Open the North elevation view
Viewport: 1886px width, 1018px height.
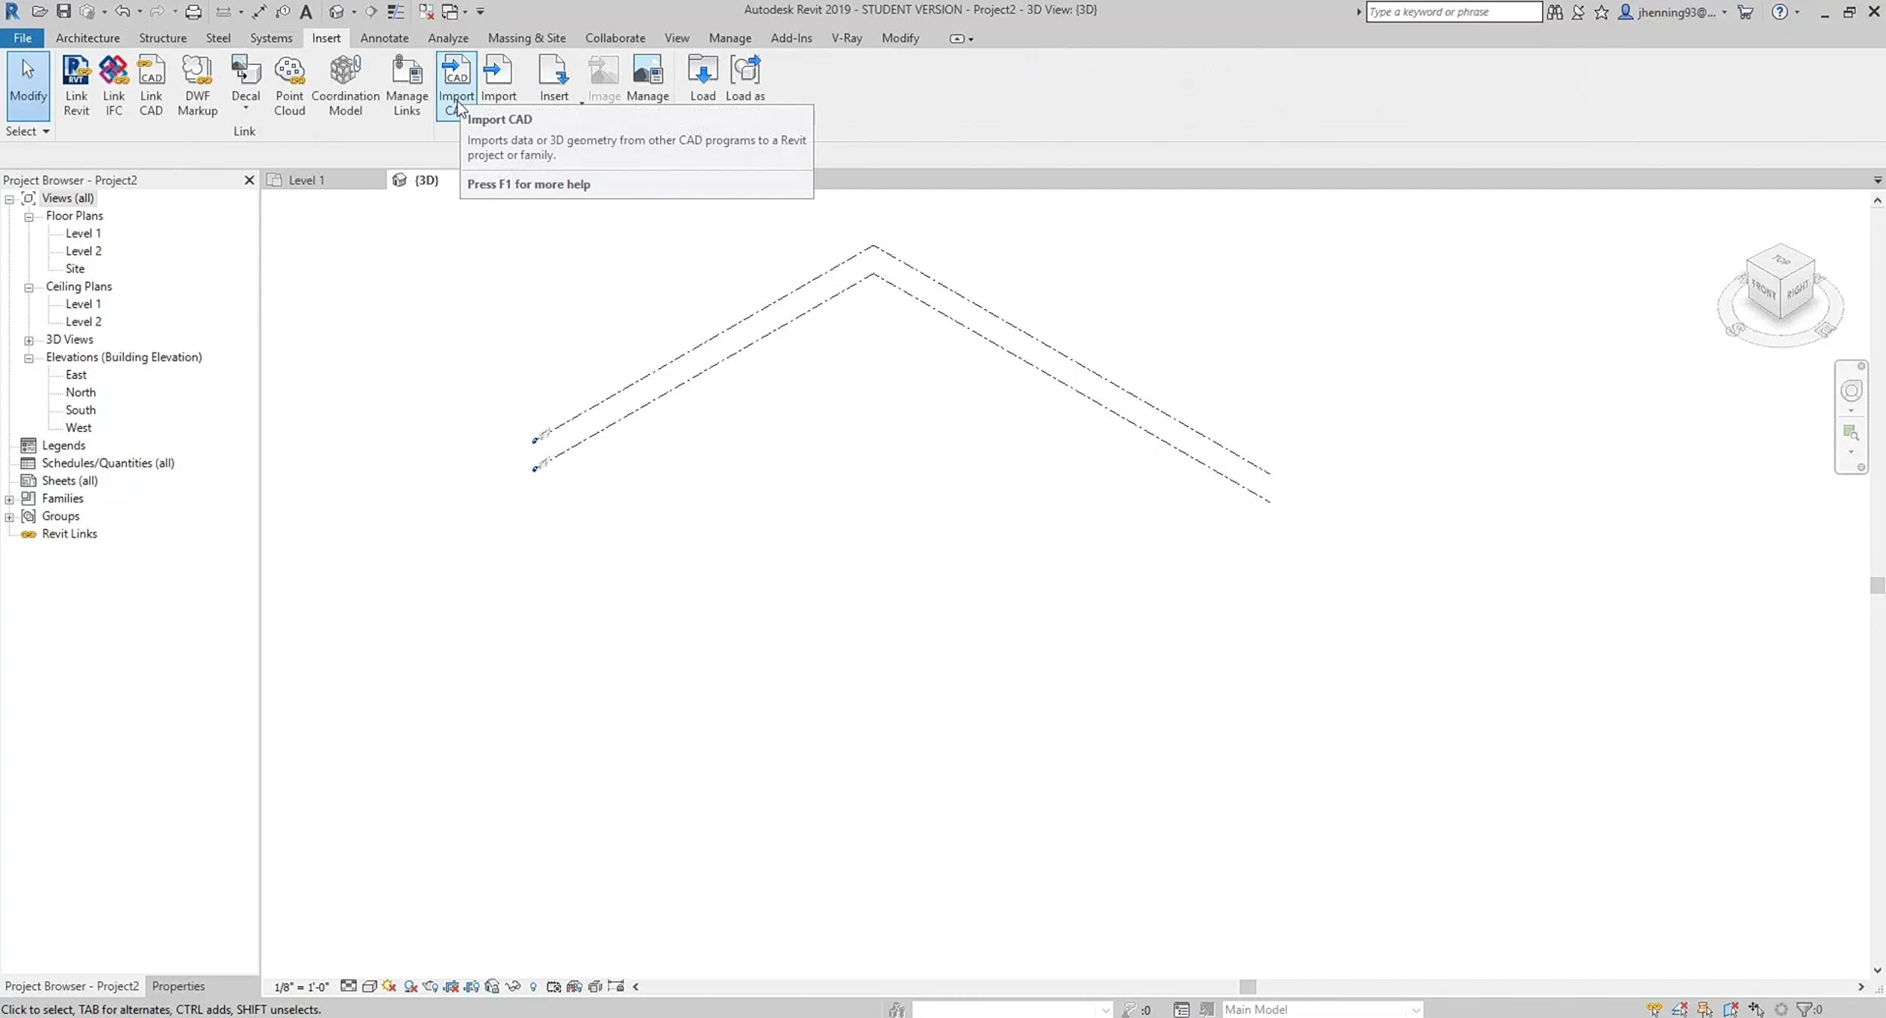81,392
